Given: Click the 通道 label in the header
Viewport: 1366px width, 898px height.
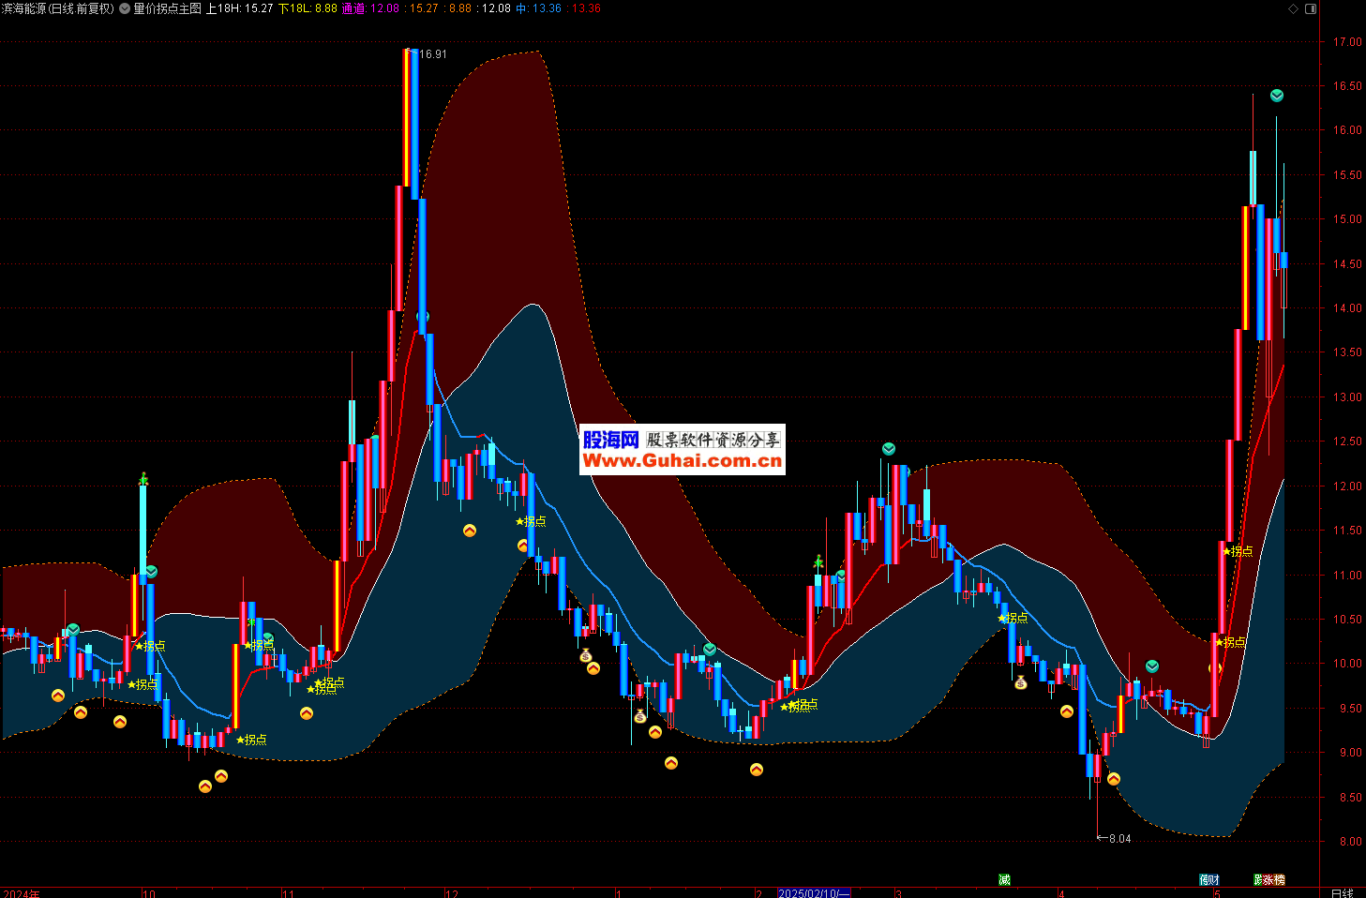Looking at the screenshot, I should [353, 8].
